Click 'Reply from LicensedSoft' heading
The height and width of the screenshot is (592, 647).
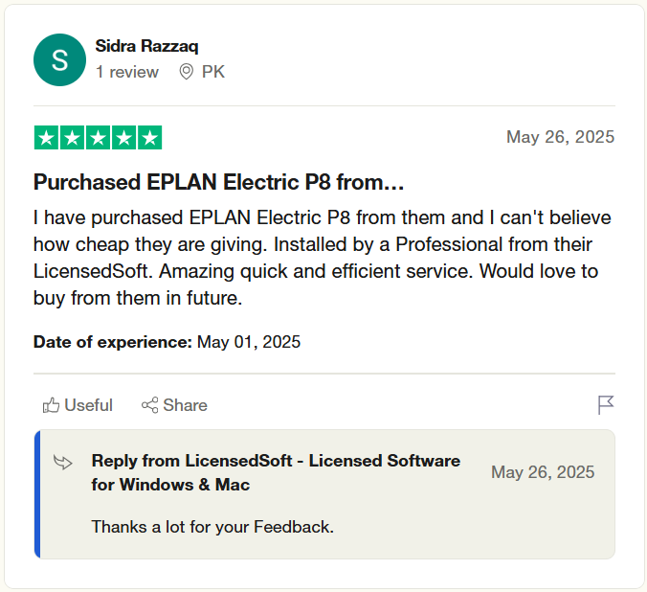pyautogui.click(x=276, y=472)
